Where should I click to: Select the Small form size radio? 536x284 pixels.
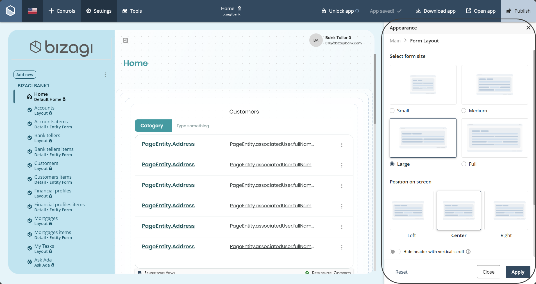point(392,111)
